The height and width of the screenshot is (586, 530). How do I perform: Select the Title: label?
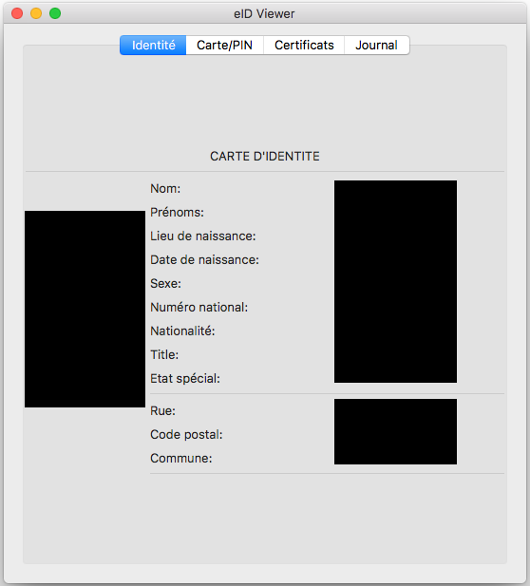click(164, 354)
